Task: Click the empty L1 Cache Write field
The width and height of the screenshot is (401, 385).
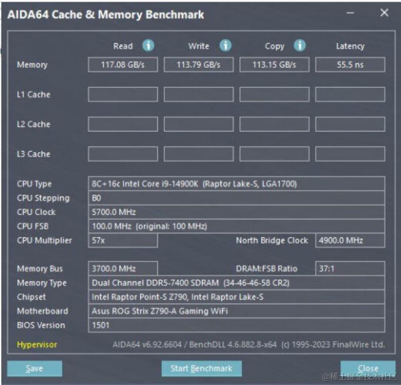Action: (x=199, y=95)
